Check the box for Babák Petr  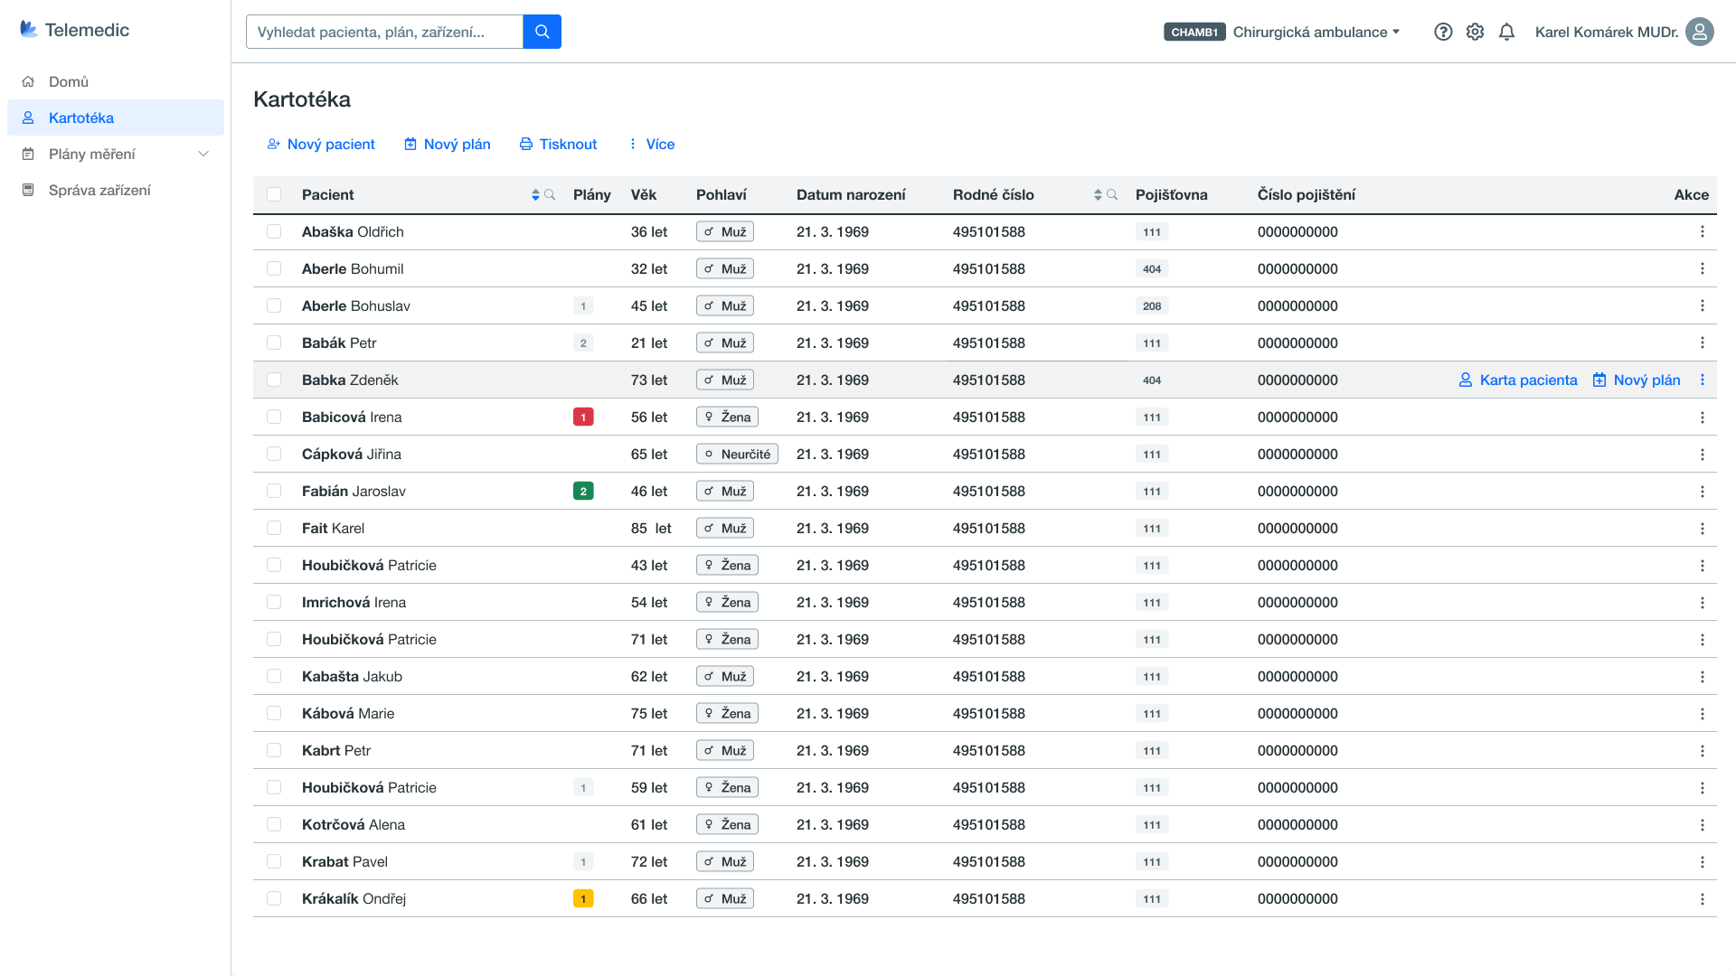click(274, 343)
